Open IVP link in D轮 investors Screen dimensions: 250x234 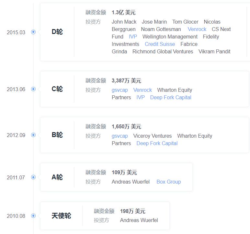[x=133, y=37]
